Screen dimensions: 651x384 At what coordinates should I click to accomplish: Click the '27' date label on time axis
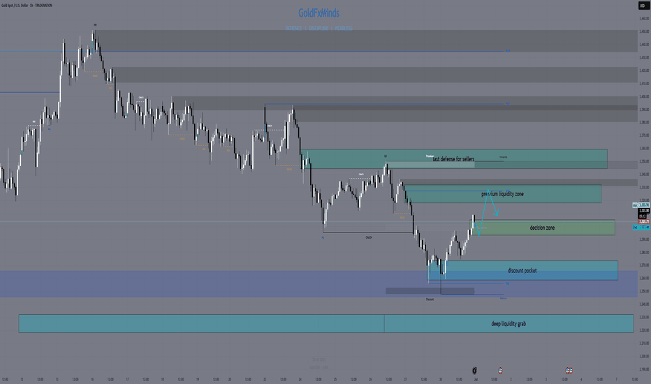[406, 379]
